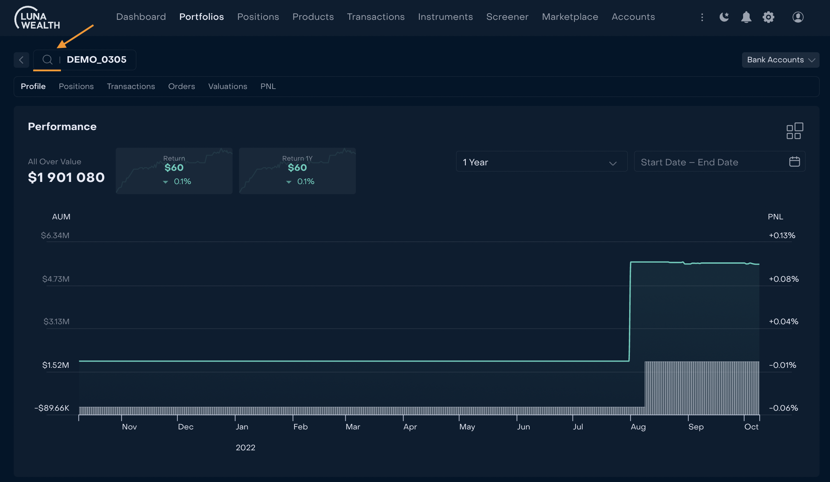
Task: Click the Return $60 summary card
Action: click(x=174, y=171)
